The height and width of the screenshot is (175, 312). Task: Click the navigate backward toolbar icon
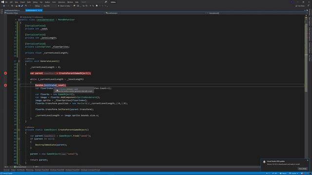pyautogui.click(x=4, y=6)
